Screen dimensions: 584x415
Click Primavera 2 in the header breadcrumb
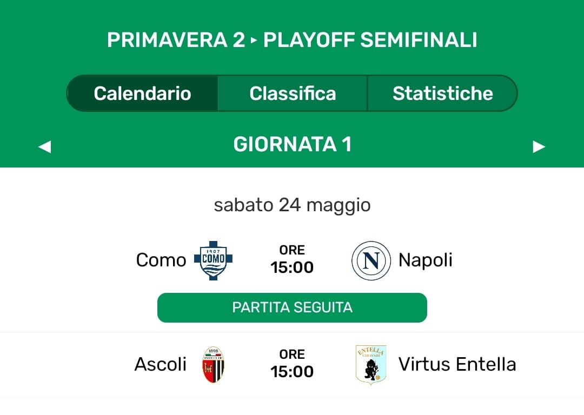tap(176, 41)
